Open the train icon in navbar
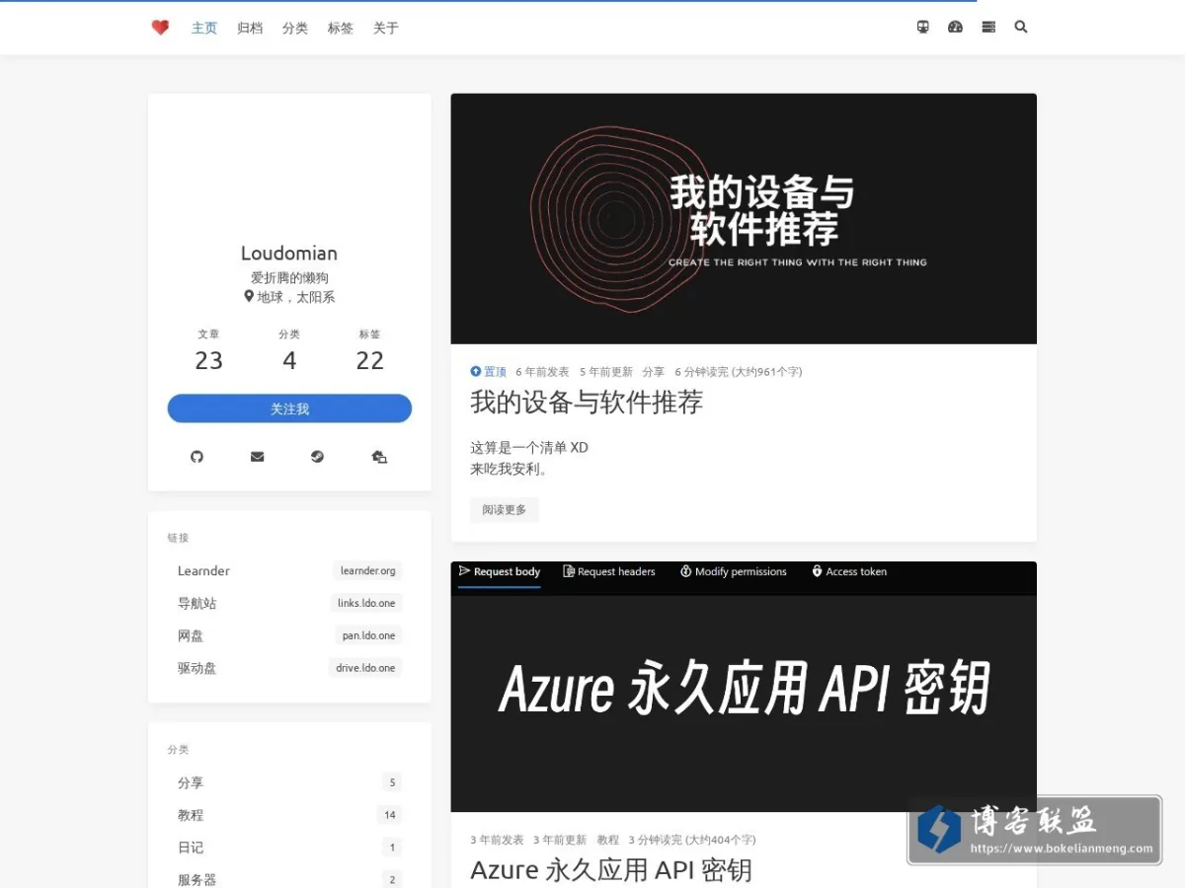Image resolution: width=1185 pixels, height=888 pixels. (x=922, y=28)
